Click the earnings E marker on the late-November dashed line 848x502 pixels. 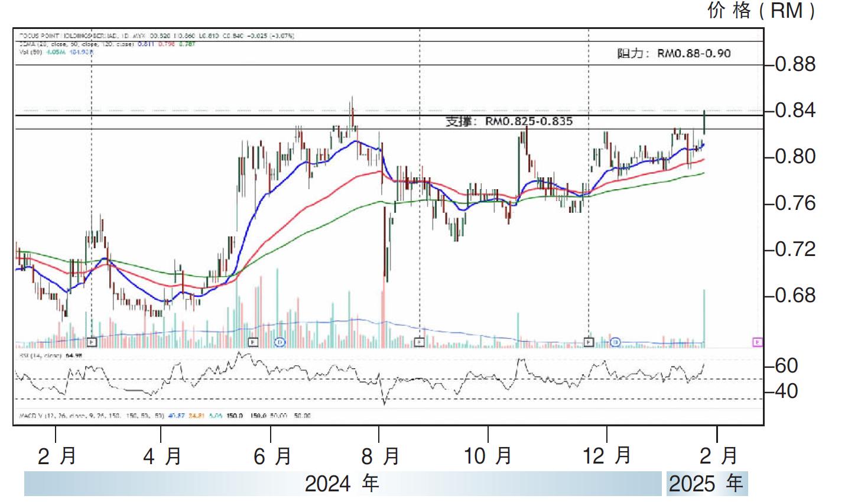click(x=589, y=341)
